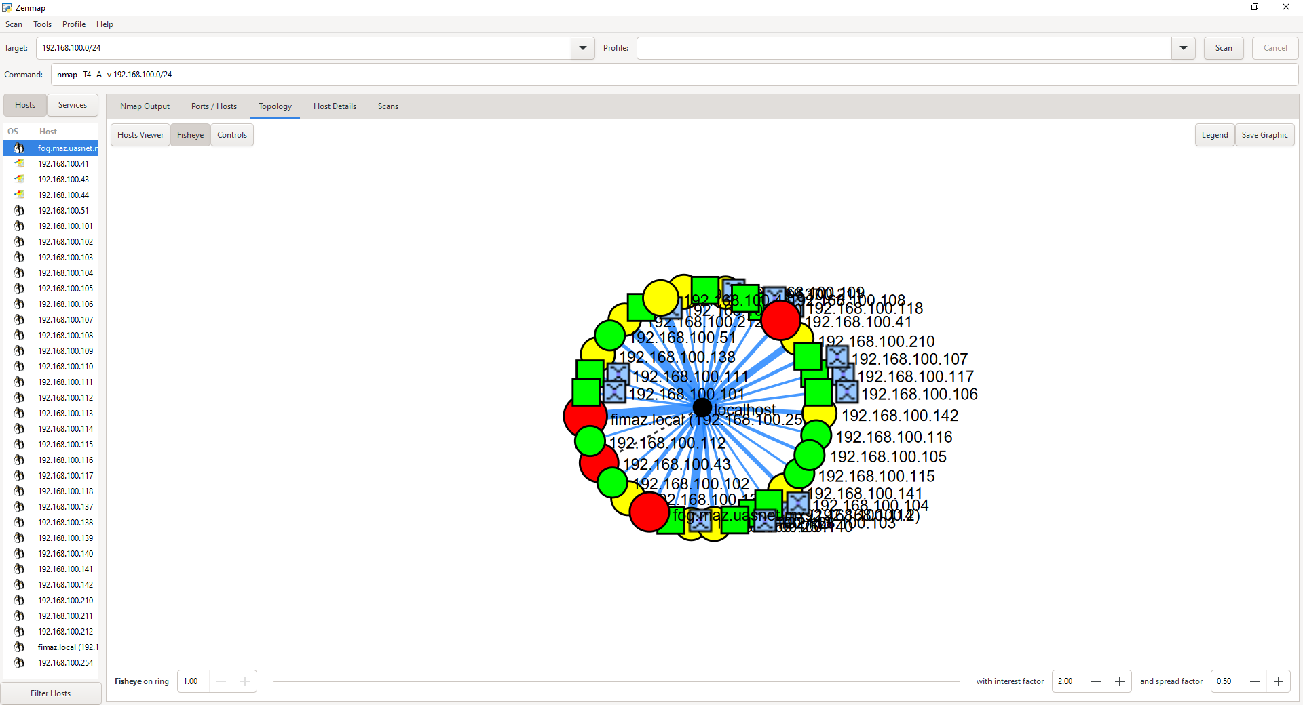Expand the Target dropdown arrow
The width and height of the screenshot is (1303, 705).
pyautogui.click(x=583, y=48)
